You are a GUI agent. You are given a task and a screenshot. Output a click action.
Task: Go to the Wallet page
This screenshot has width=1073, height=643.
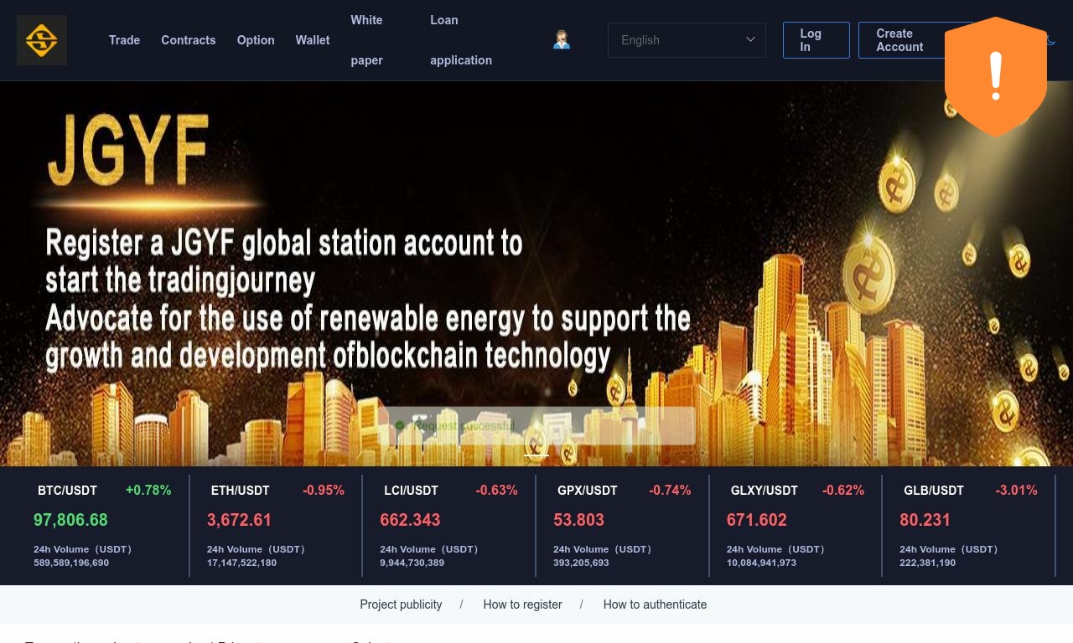coord(313,40)
